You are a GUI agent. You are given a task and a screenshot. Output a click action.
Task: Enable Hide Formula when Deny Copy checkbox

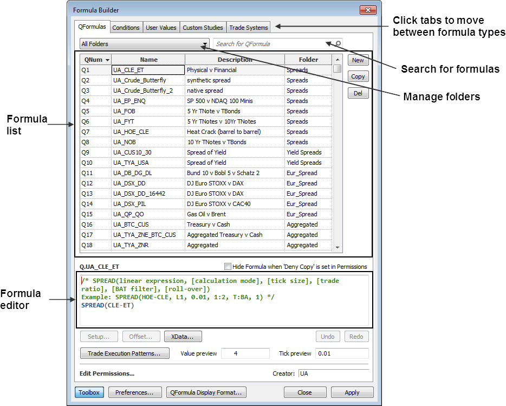[228, 267]
